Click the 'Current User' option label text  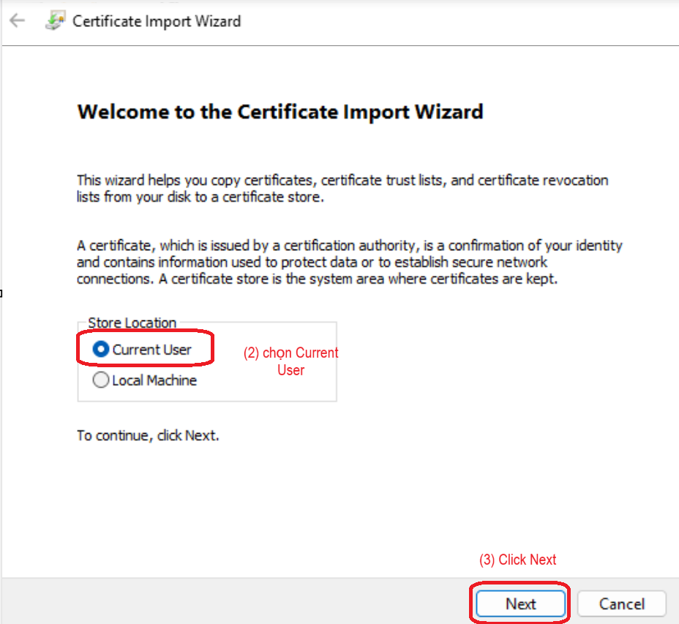151,350
